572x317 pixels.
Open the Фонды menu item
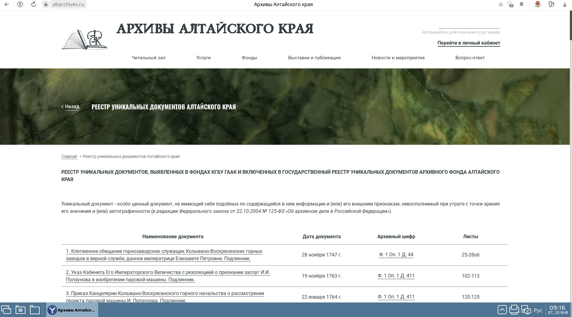coord(249,58)
